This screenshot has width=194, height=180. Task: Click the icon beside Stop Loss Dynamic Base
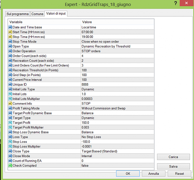(10, 132)
